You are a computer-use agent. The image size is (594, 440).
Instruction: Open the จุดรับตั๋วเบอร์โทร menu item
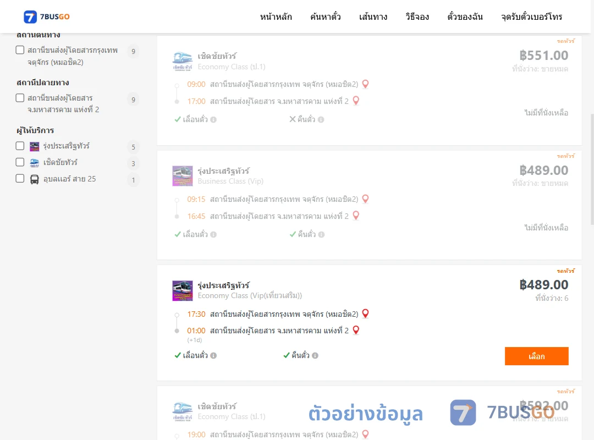(x=531, y=16)
